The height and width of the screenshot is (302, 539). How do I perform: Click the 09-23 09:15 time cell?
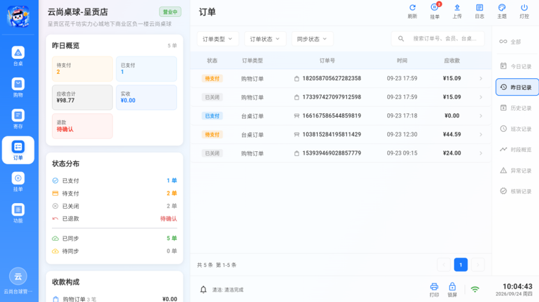point(402,153)
